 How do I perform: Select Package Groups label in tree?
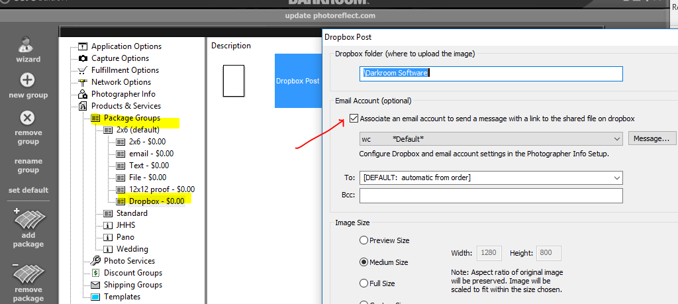coord(132,118)
